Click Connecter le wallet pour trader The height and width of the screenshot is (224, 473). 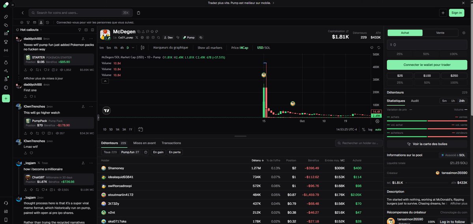pos(427,65)
